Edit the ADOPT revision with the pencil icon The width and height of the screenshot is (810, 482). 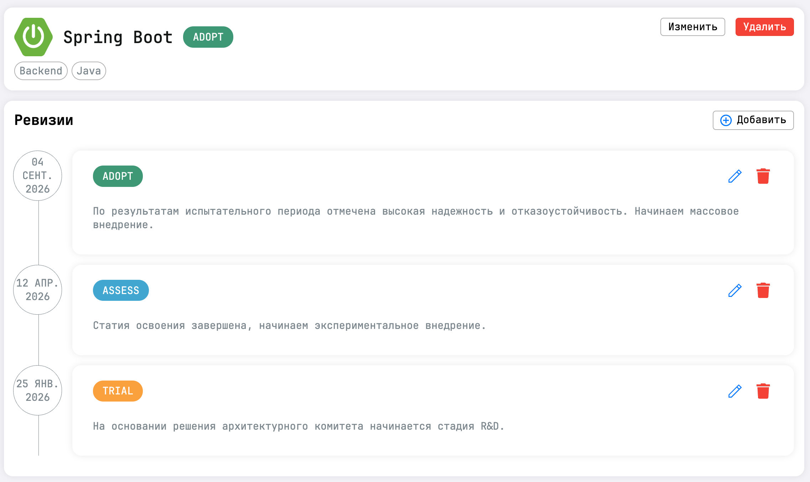coord(735,176)
